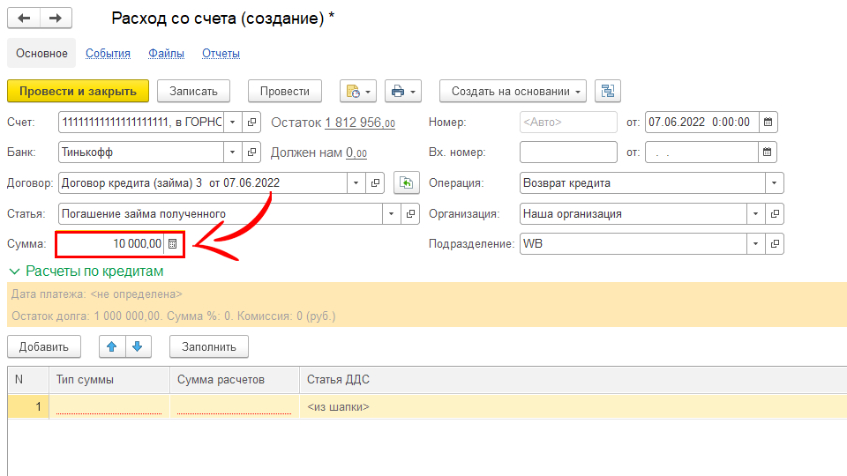Open calendar for document date

[x=768, y=123]
